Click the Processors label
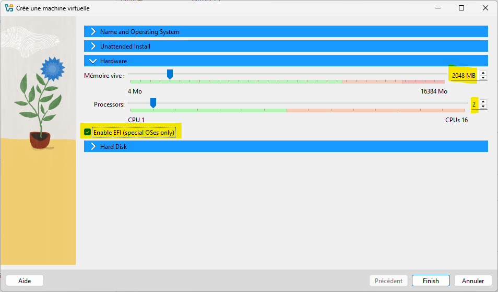 tap(109, 104)
